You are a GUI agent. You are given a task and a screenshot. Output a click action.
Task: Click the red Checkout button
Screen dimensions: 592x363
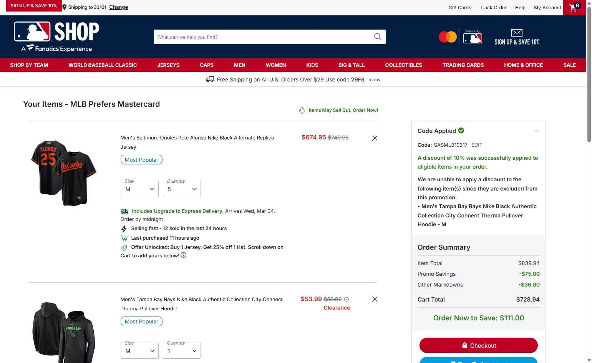pyautogui.click(x=479, y=345)
